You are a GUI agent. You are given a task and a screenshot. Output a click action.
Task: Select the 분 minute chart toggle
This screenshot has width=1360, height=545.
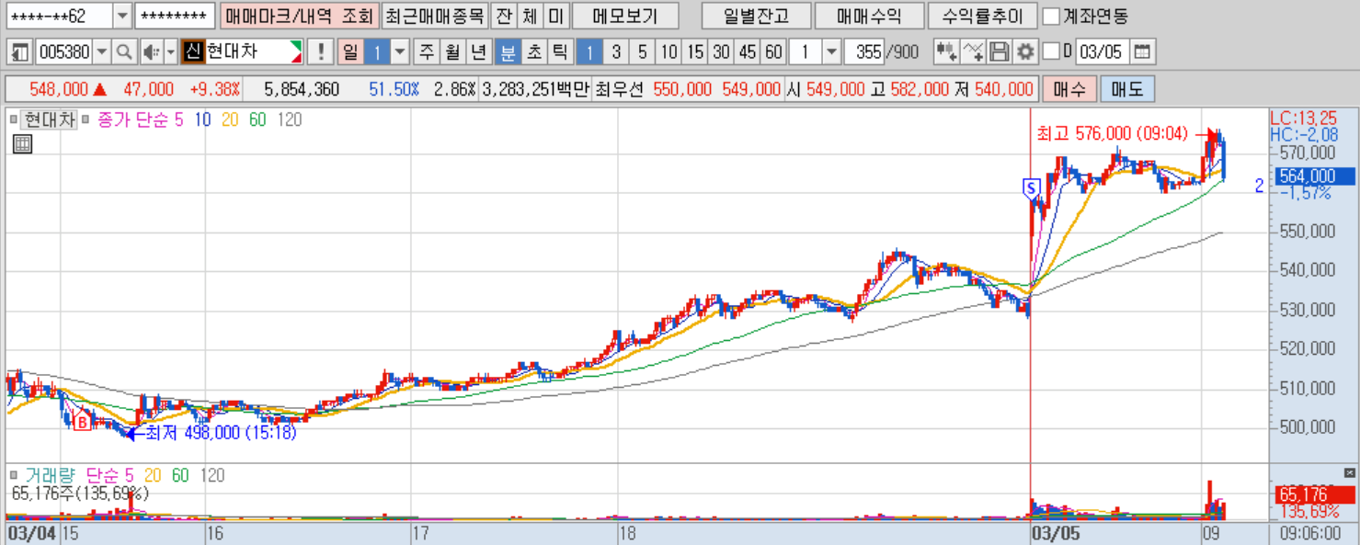coord(507,51)
